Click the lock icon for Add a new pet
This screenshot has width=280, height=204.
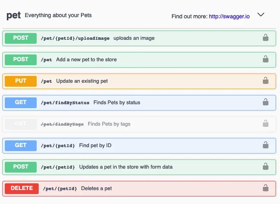click(265, 59)
